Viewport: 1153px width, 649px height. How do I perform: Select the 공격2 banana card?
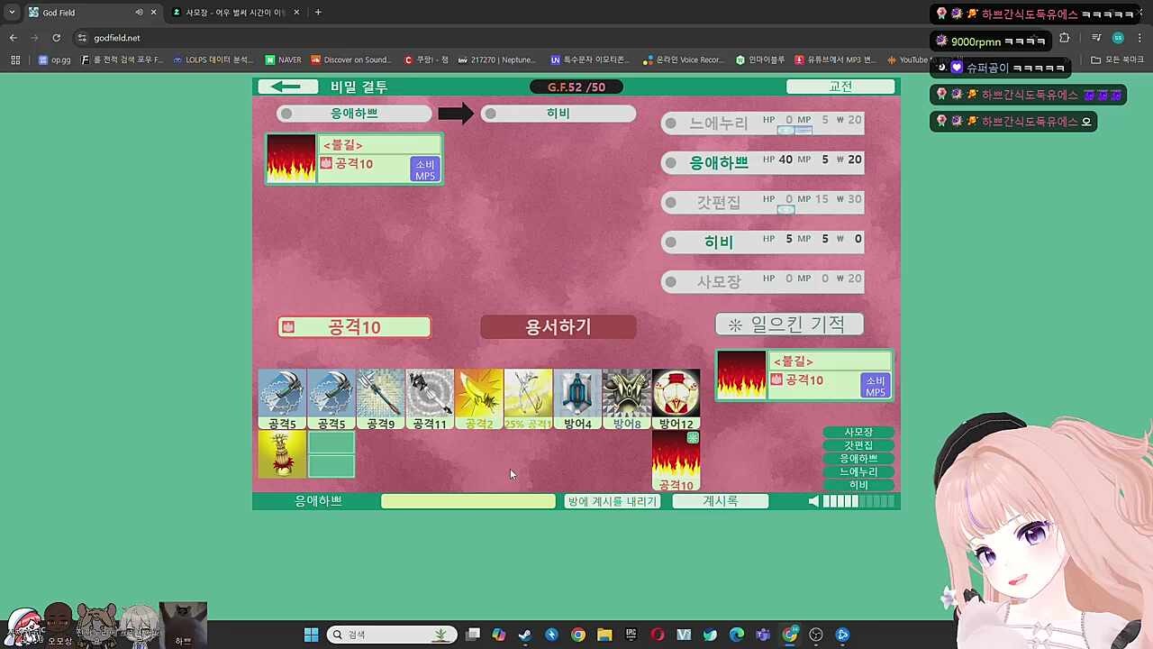pyautogui.click(x=479, y=399)
